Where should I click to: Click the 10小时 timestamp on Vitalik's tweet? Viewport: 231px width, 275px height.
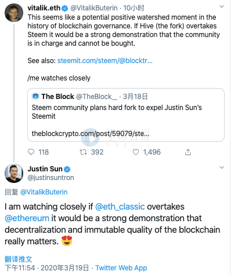(133, 8)
